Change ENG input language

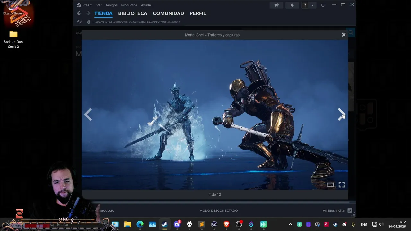click(364, 225)
